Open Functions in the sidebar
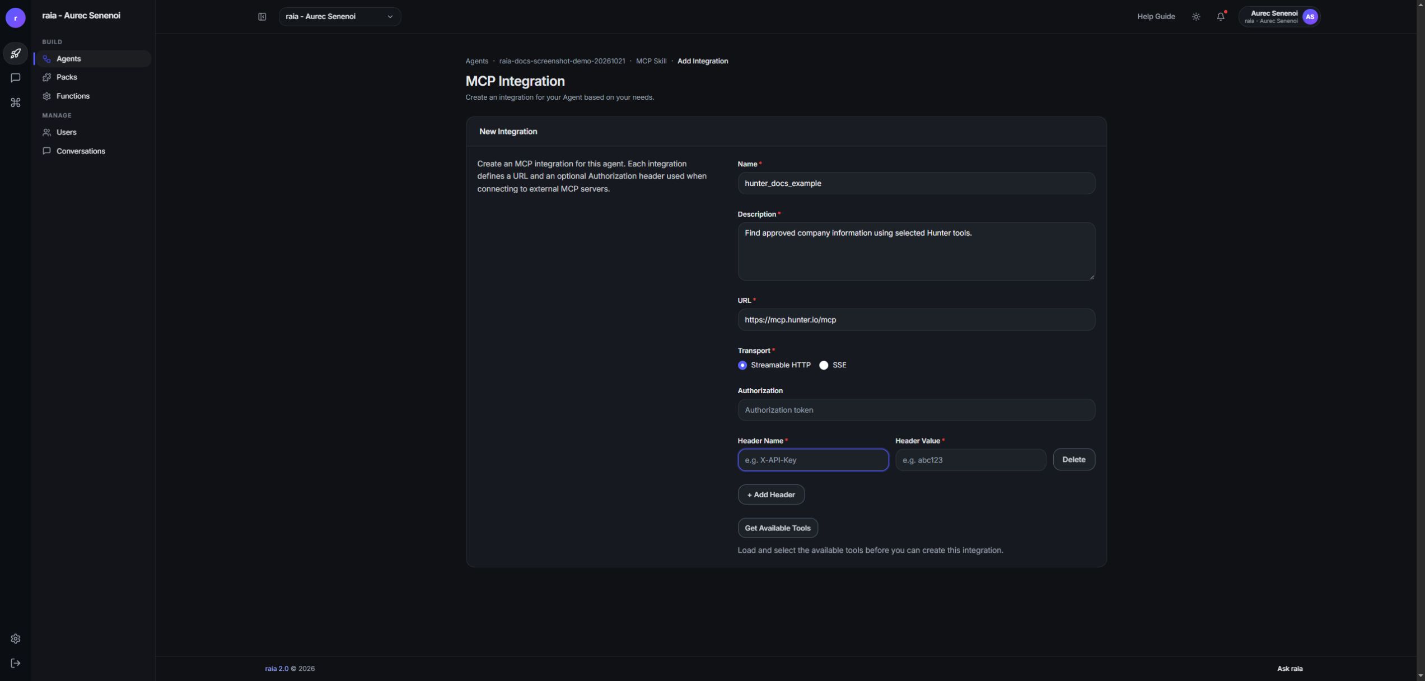Screen dimensions: 1425x681 [x=93, y=96]
